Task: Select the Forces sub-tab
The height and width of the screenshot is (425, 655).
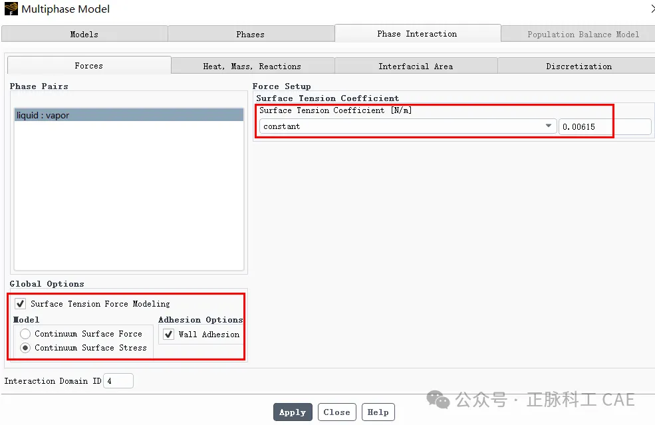Action: point(89,66)
